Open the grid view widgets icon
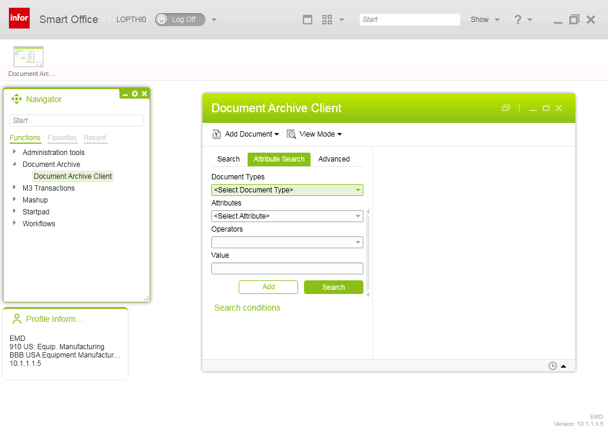The image size is (608, 430). coord(327,20)
